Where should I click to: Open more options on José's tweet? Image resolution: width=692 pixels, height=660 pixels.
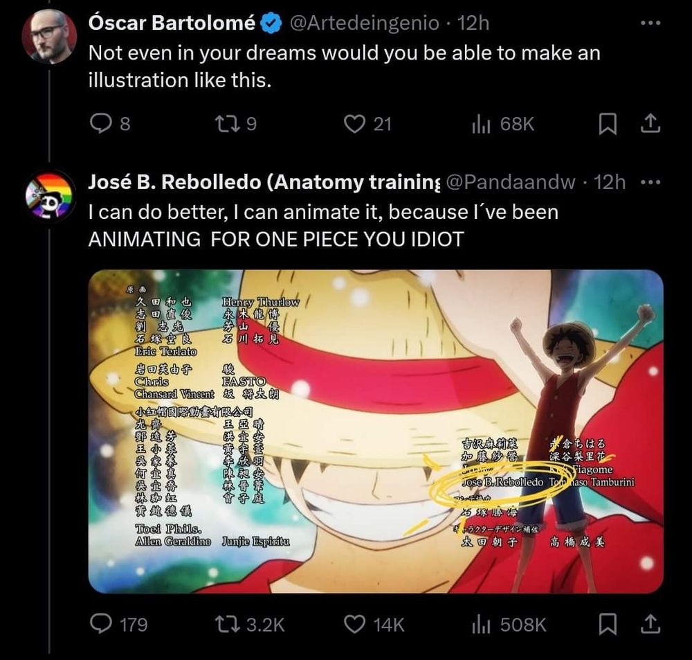click(x=650, y=182)
